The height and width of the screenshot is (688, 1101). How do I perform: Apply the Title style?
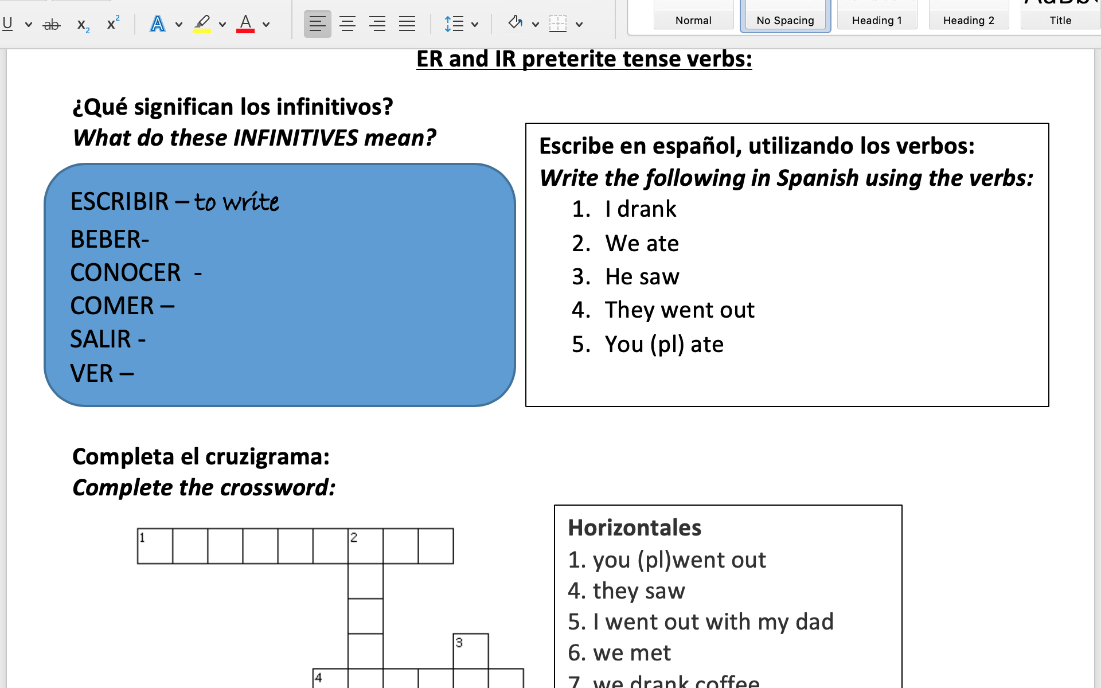tap(1060, 15)
